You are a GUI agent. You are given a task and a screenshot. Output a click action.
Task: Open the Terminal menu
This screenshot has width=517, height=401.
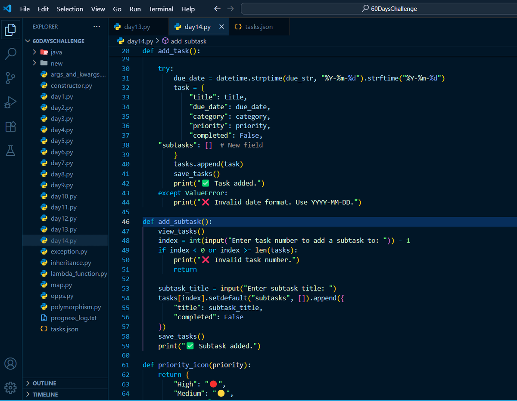click(161, 9)
